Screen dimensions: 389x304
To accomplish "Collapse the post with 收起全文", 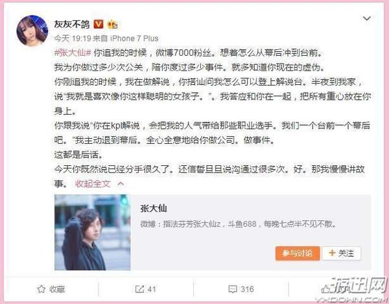I will click(93, 183).
